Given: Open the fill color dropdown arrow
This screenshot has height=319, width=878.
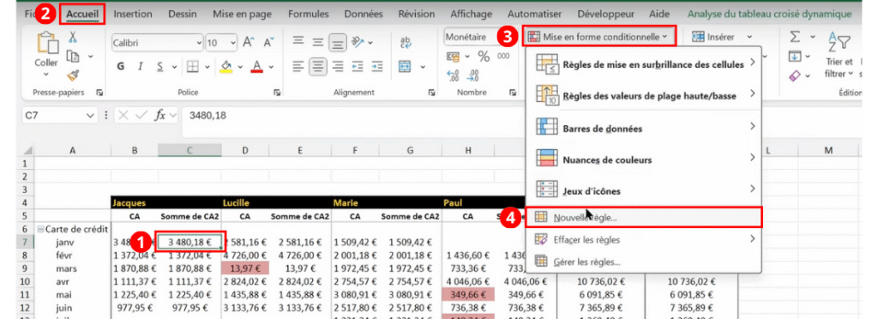Looking at the screenshot, I should (240, 67).
